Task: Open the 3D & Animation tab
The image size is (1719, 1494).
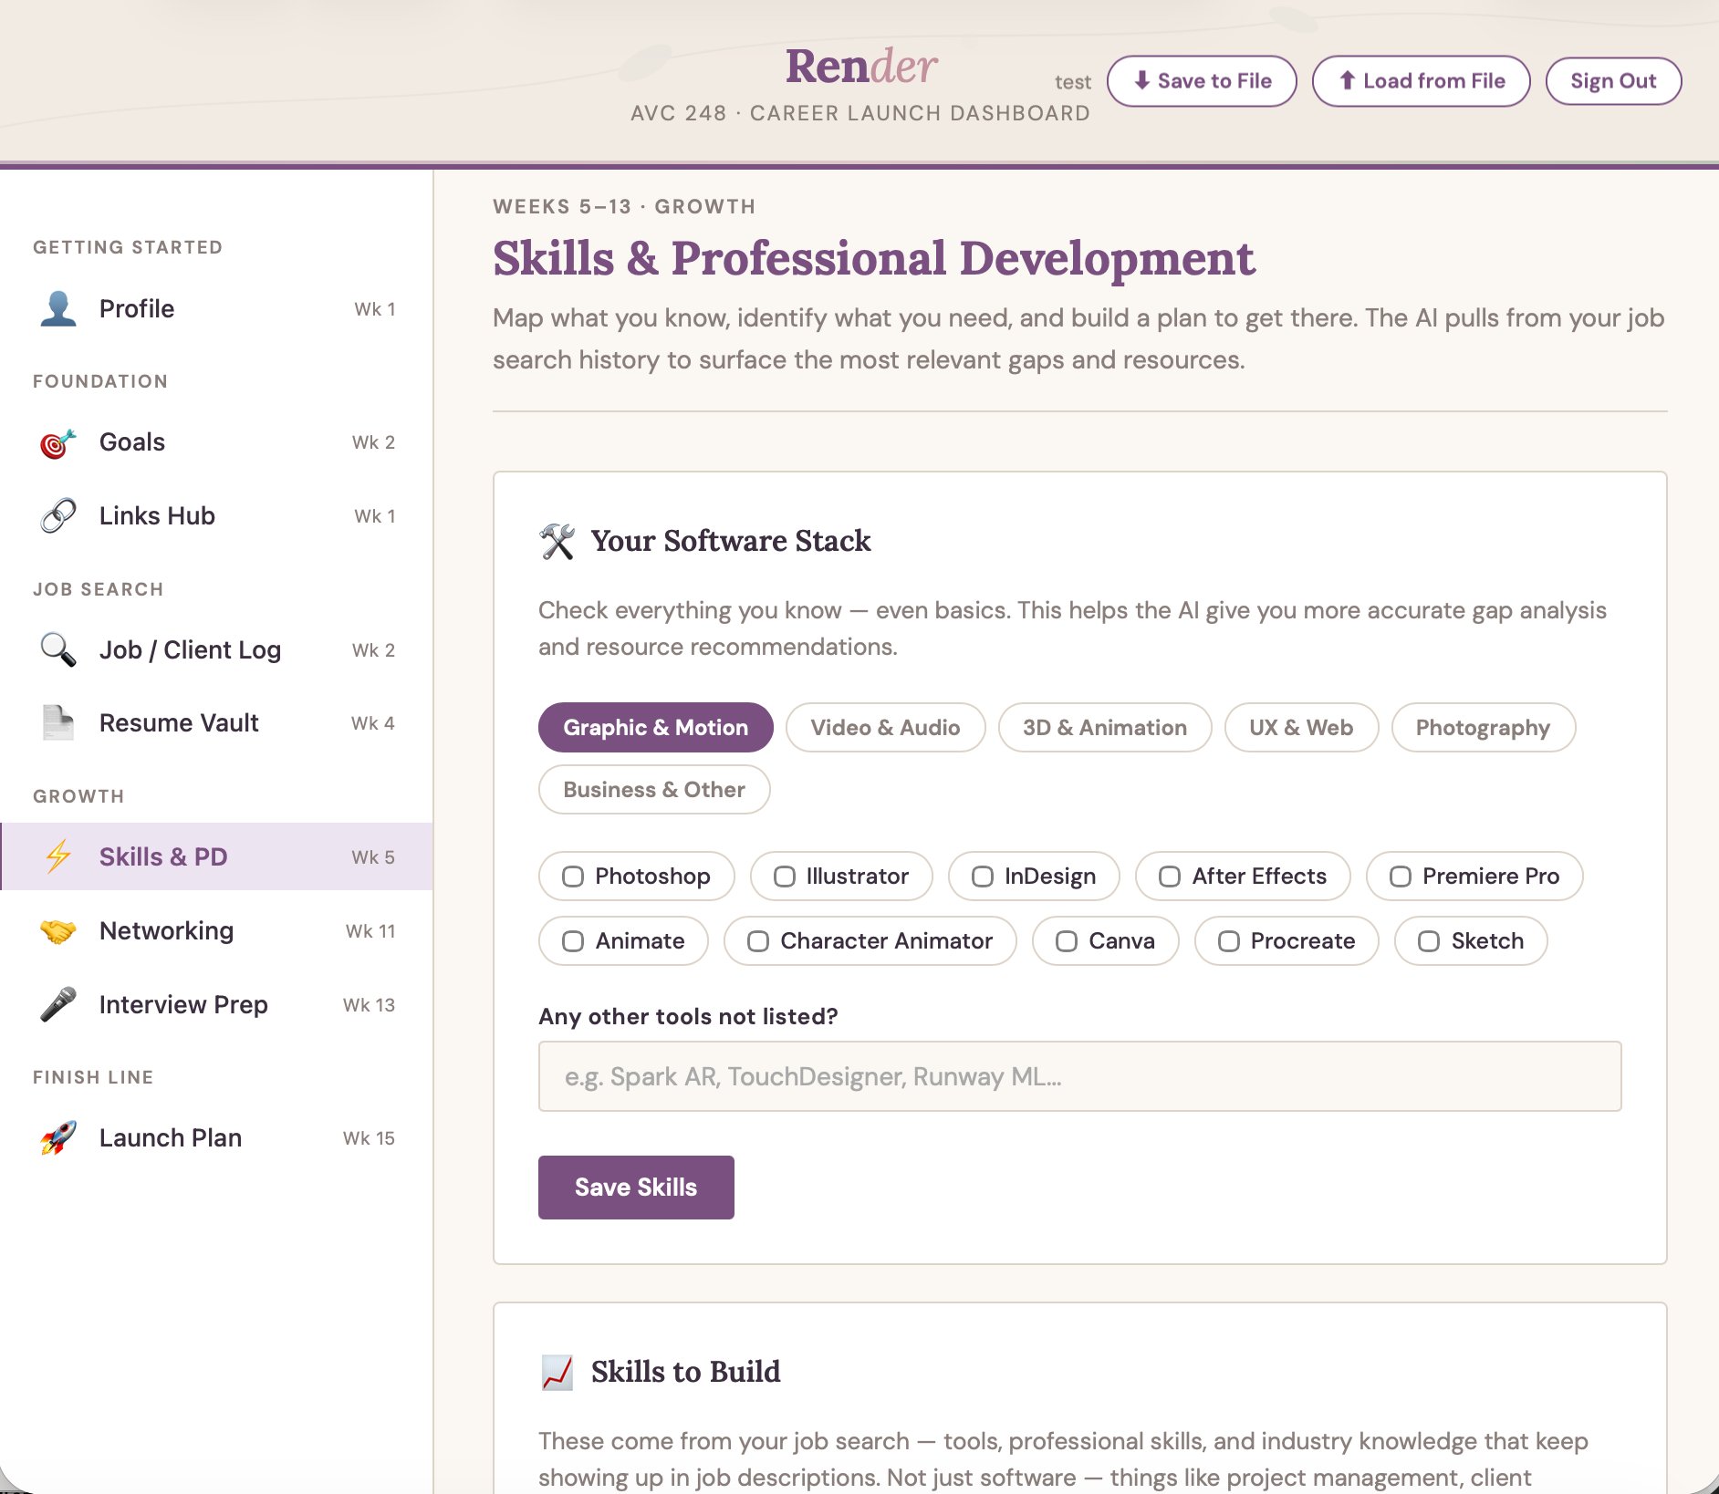Action: pos(1104,727)
